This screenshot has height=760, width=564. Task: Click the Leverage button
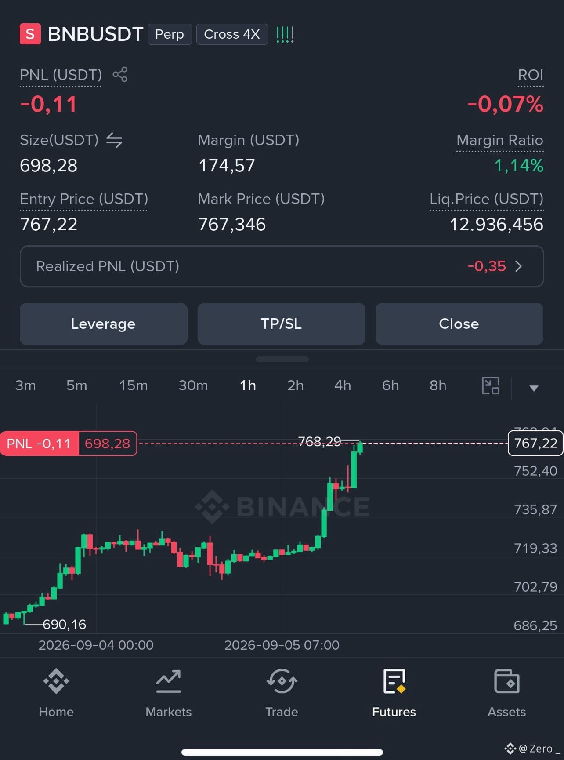[104, 324]
